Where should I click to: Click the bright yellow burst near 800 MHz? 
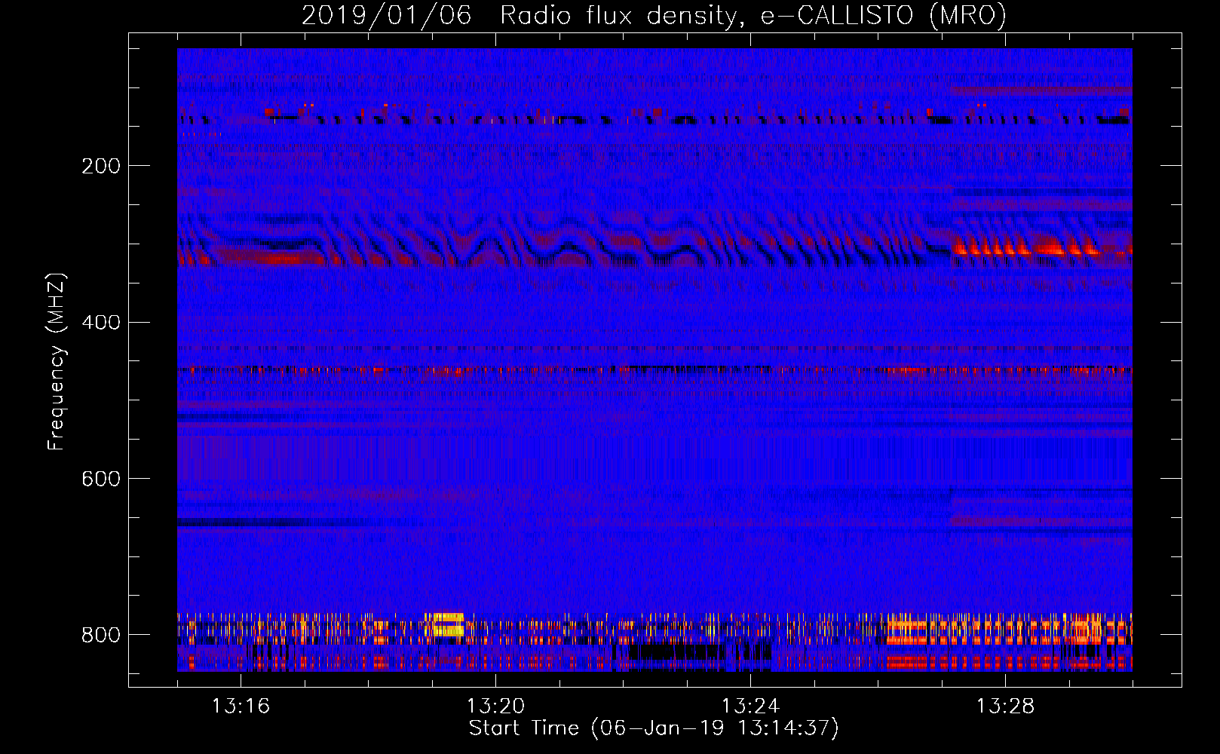[448, 625]
